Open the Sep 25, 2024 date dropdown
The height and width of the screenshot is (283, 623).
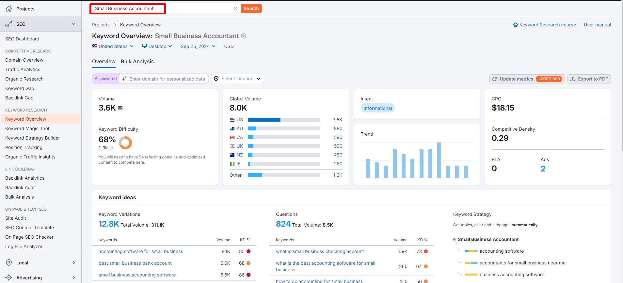point(198,46)
